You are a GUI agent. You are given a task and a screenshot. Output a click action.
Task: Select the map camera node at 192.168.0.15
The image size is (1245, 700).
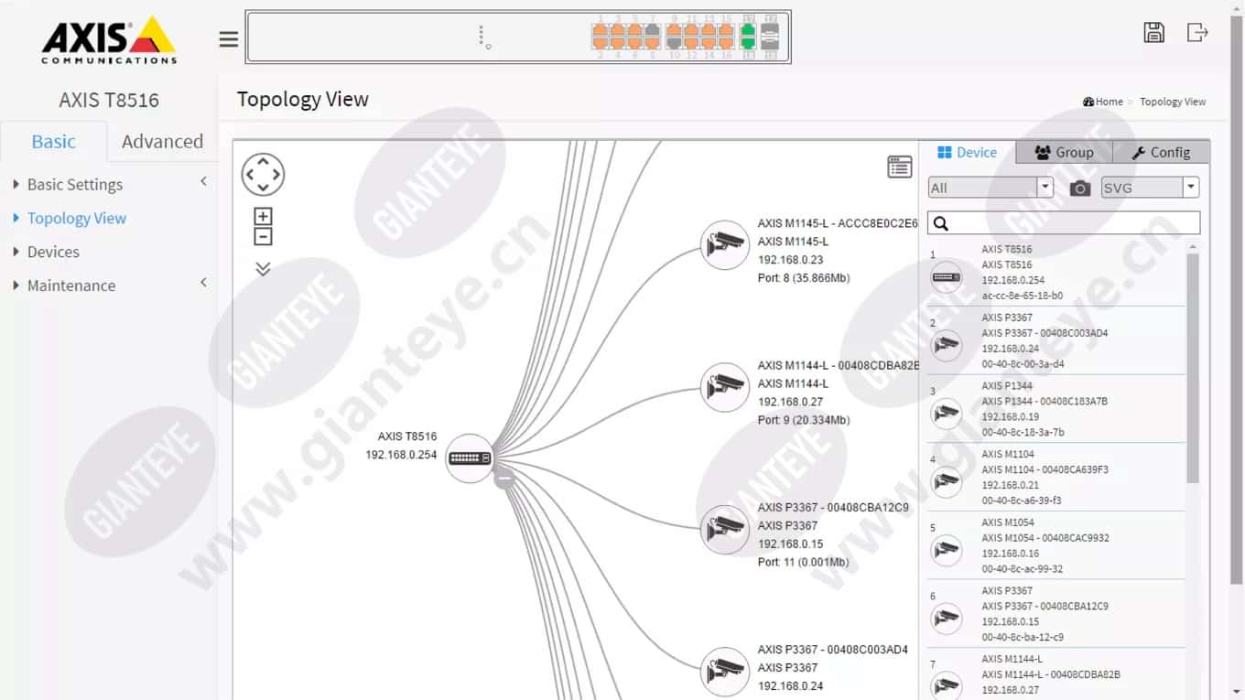tap(725, 530)
